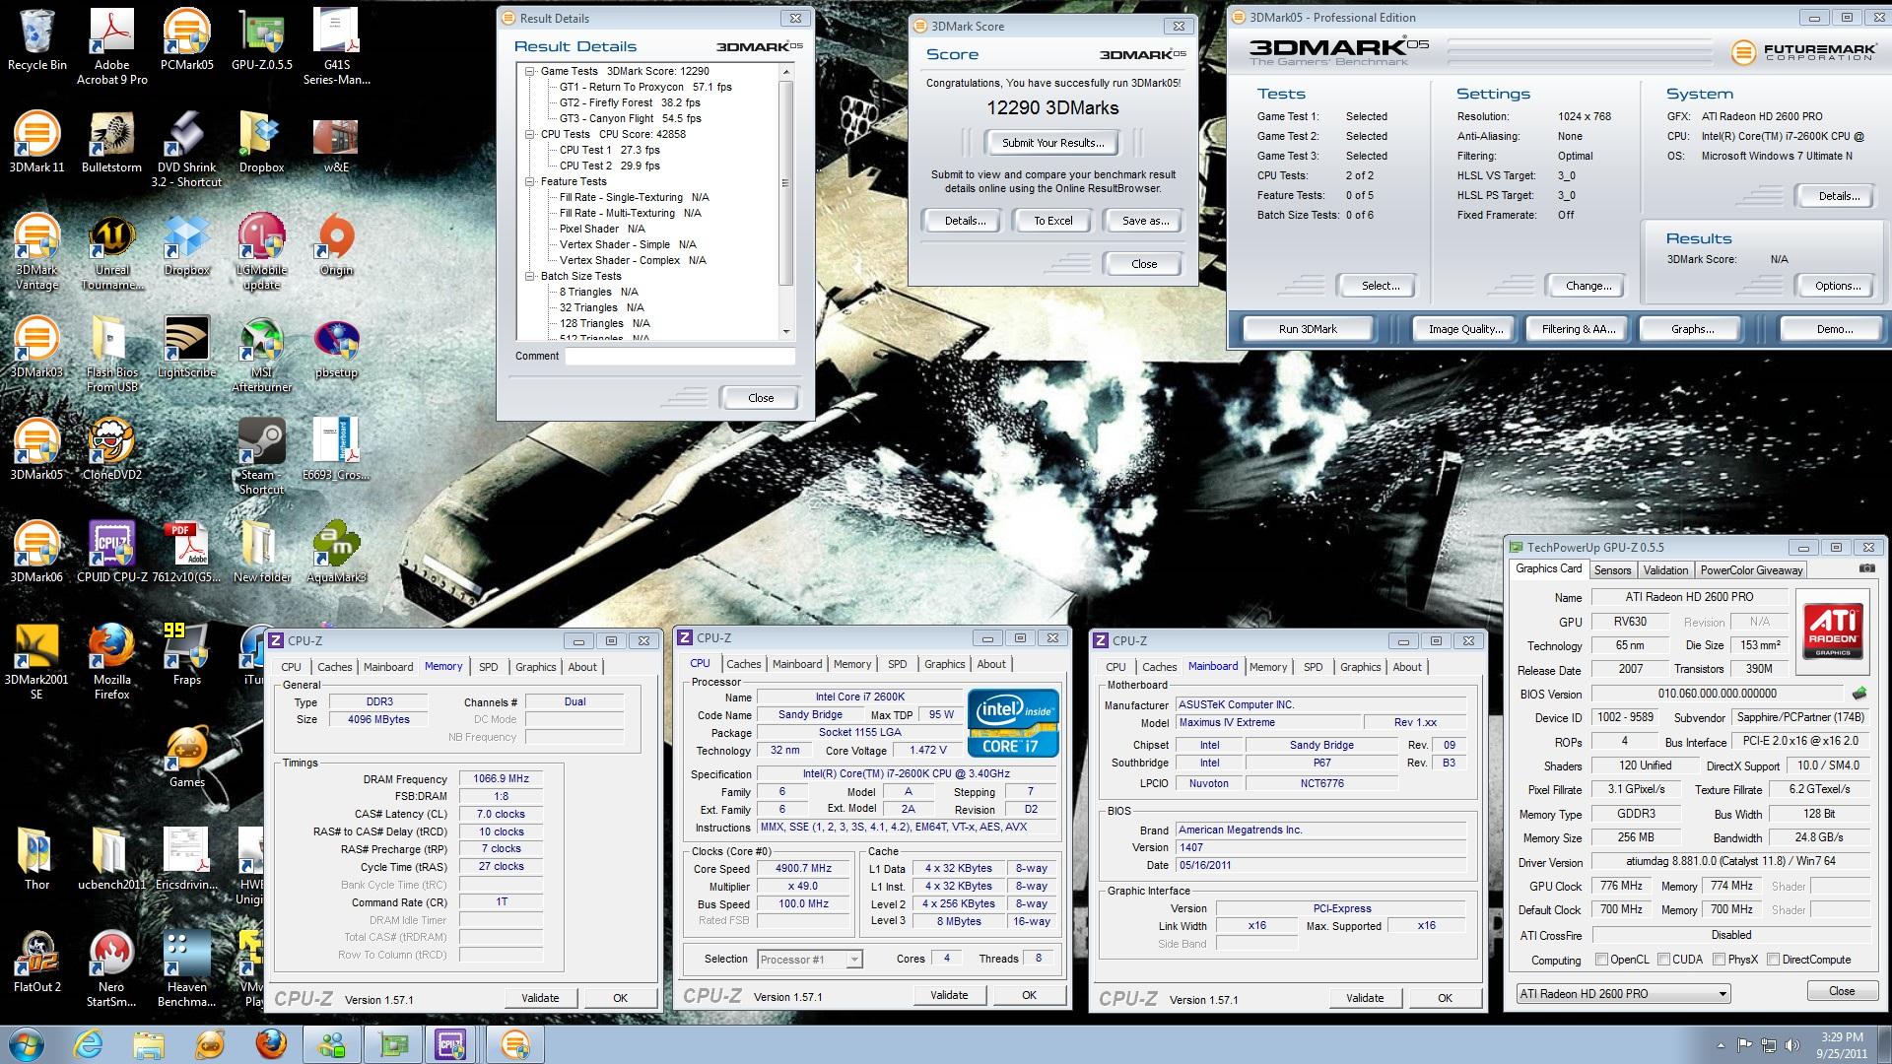Open Image Quality in 3DMark05
Image resolution: width=1892 pixels, height=1064 pixels.
pos(1465,329)
